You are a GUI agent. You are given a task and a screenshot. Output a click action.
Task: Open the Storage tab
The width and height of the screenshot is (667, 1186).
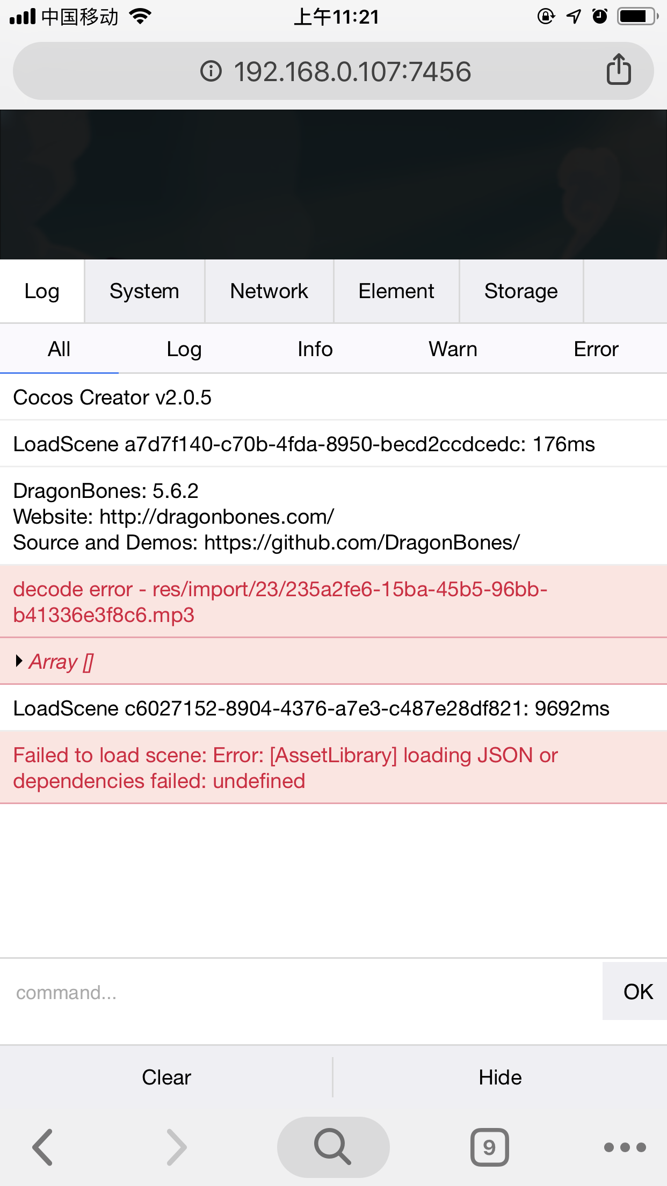[x=521, y=291]
